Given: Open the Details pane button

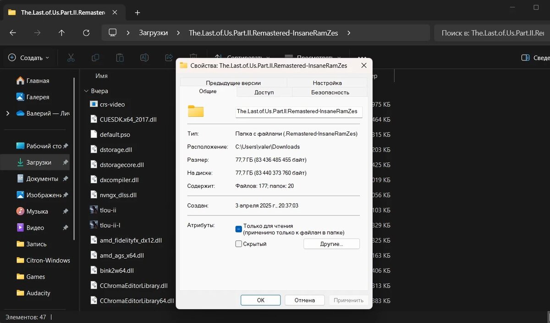Looking at the screenshot, I should (535, 58).
